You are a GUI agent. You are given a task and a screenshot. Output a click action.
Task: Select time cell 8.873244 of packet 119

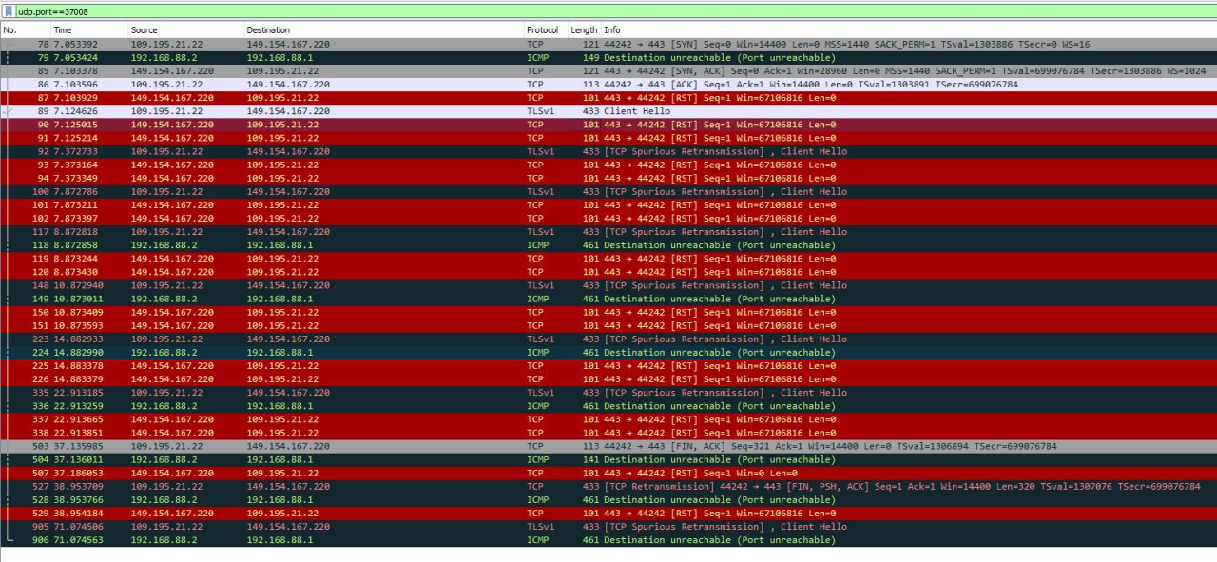[75, 258]
